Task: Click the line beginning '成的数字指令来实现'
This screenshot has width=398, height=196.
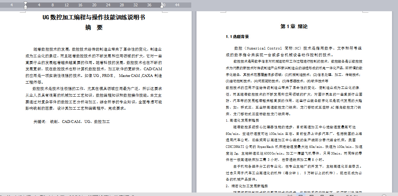Action: pos(279,55)
